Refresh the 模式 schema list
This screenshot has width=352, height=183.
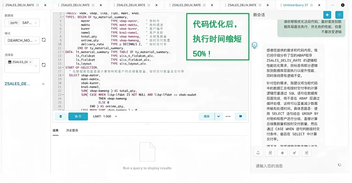click(44, 40)
